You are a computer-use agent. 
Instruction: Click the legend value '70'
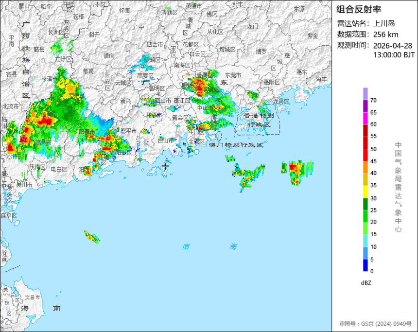(373, 100)
